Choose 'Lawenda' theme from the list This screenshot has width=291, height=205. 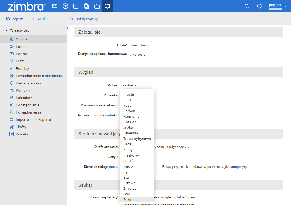130,133
